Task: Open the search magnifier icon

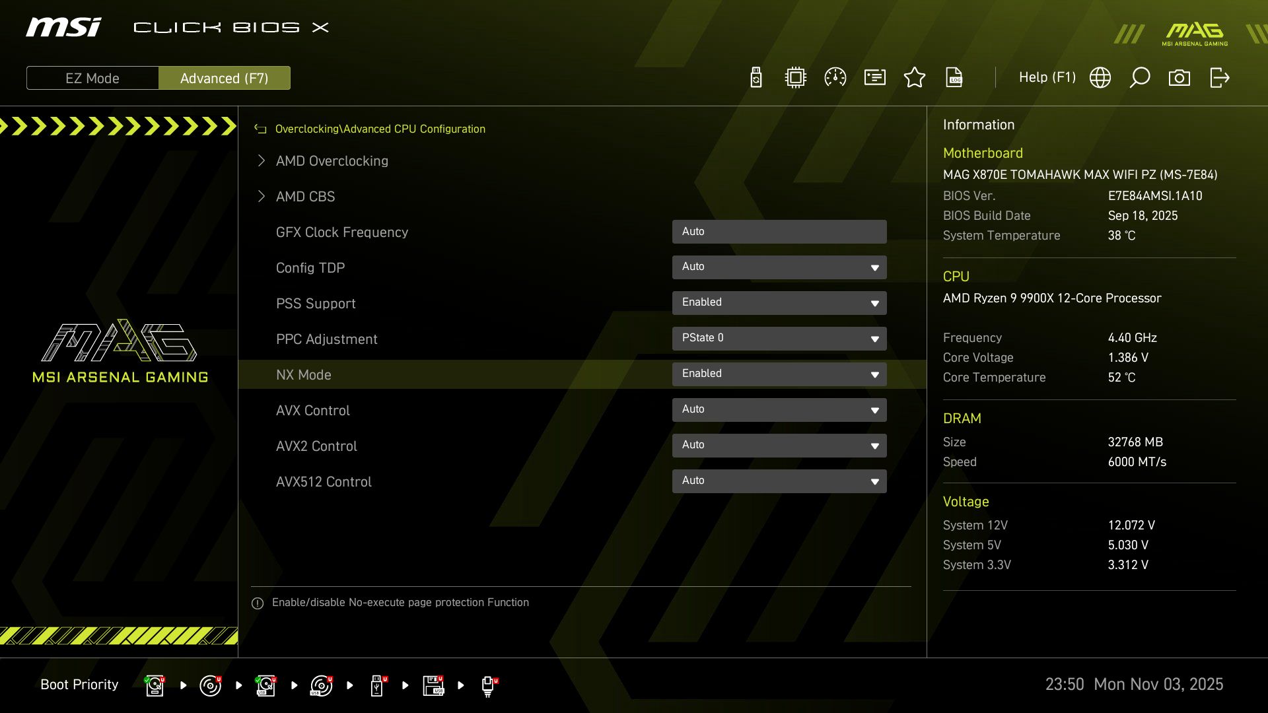Action: [1139, 77]
